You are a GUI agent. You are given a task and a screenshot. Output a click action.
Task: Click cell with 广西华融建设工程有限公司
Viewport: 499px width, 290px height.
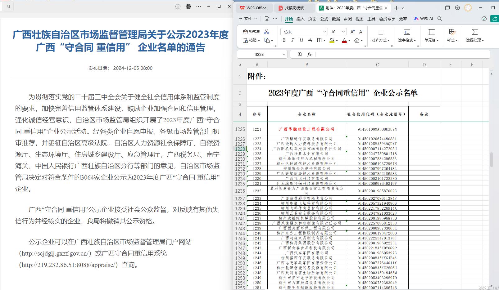click(x=307, y=129)
